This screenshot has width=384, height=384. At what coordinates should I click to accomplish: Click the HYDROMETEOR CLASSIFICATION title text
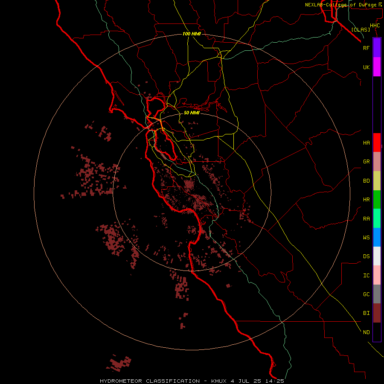[150, 381]
